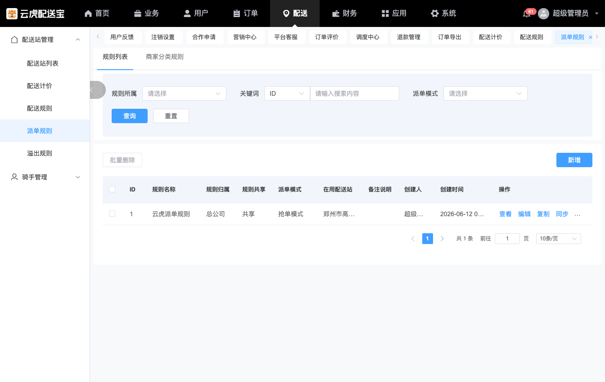Click the admin avatar icon
Image resolution: width=605 pixels, height=382 pixels.
tap(544, 13)
